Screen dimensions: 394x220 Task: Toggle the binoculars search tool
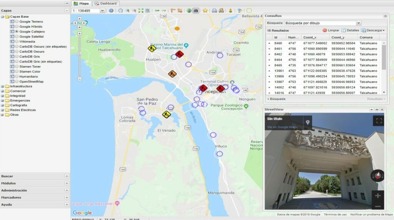click(x=196, y=10)
